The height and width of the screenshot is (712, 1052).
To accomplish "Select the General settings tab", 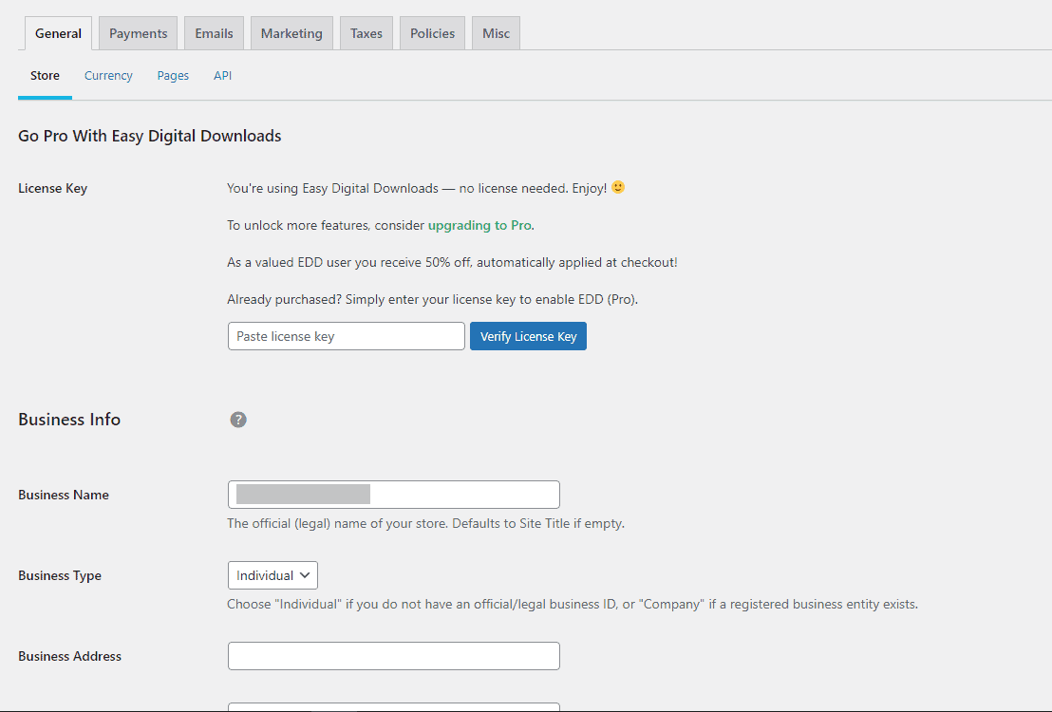I will click(x=58, y=33).
